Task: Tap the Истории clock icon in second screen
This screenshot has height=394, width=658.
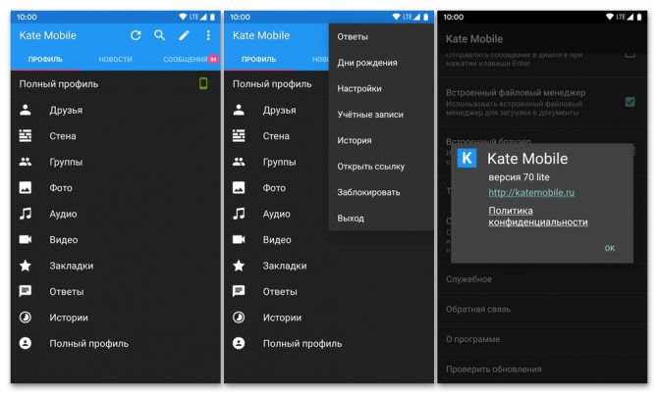Action: click(239, 318)
